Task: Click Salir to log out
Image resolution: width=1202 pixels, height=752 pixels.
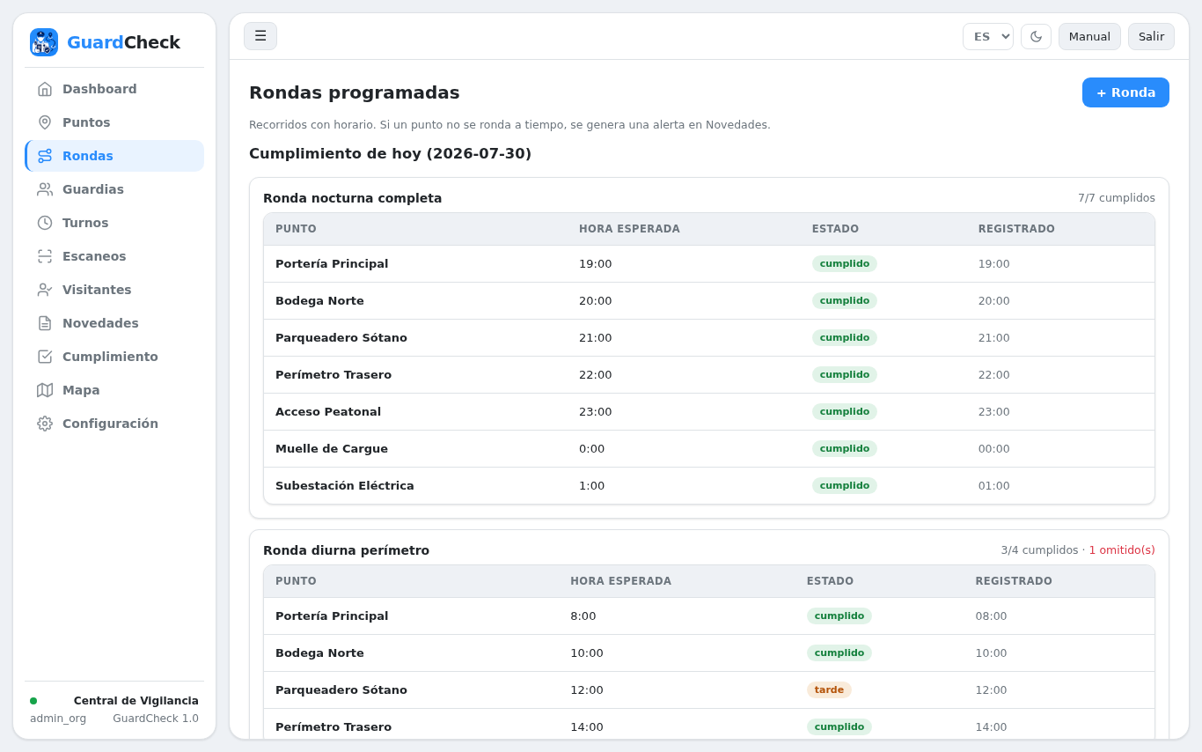Action: [1151, 36]
